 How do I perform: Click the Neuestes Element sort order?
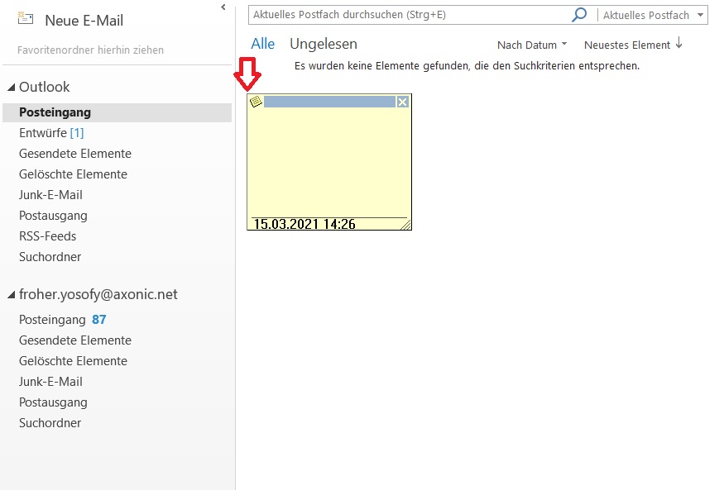click(627, 45)
